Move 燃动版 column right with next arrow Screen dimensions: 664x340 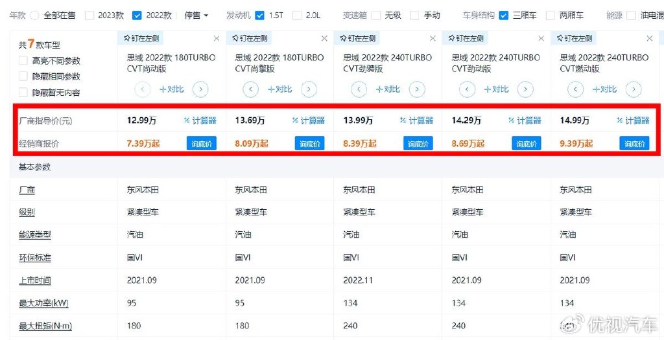[634, 89]
